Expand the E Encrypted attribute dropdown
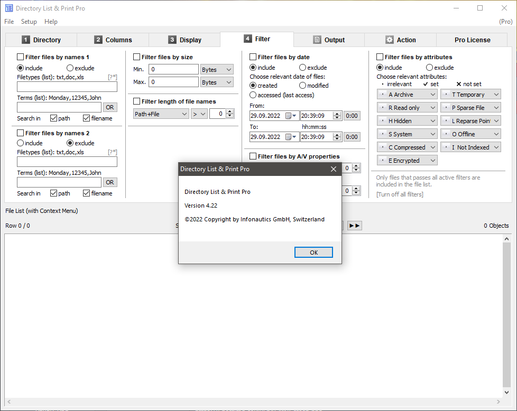 [x=407, y=161]
